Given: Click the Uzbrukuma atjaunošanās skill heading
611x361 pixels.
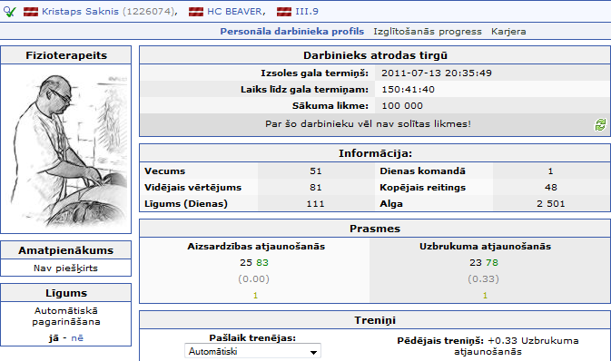Looking at the screenshot, I should [485, 247].
